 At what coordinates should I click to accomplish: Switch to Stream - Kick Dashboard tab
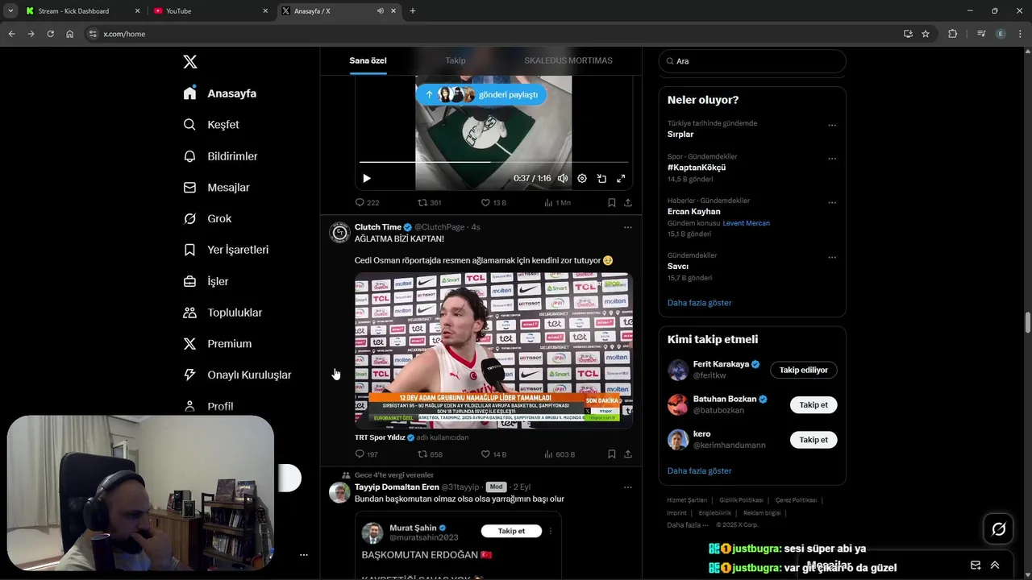pyautogui.click(x=83, y=11)
